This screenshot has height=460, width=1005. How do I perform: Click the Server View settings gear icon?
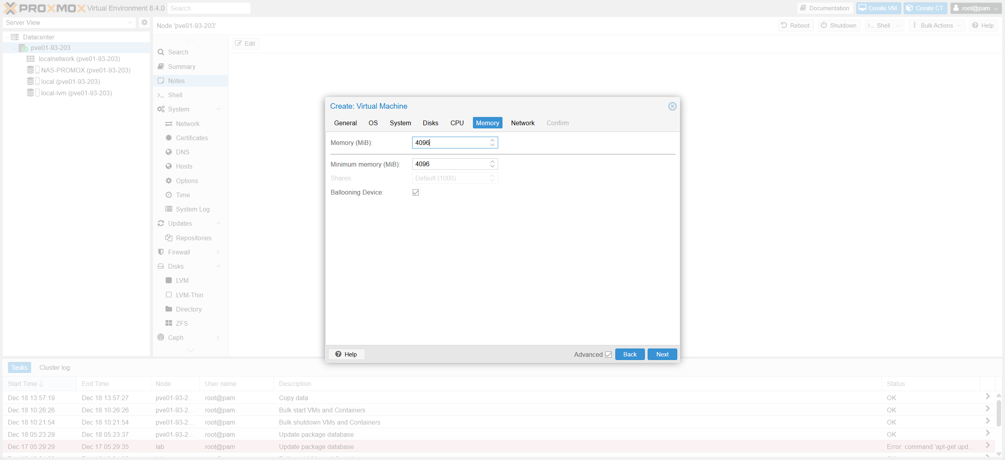point(144,22)
